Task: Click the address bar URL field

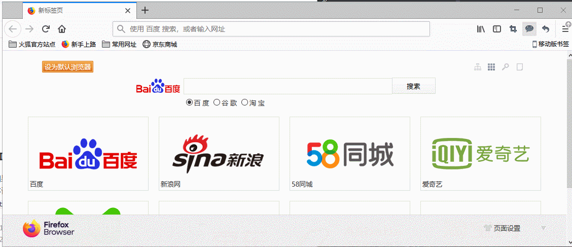Action: (271, 29)
